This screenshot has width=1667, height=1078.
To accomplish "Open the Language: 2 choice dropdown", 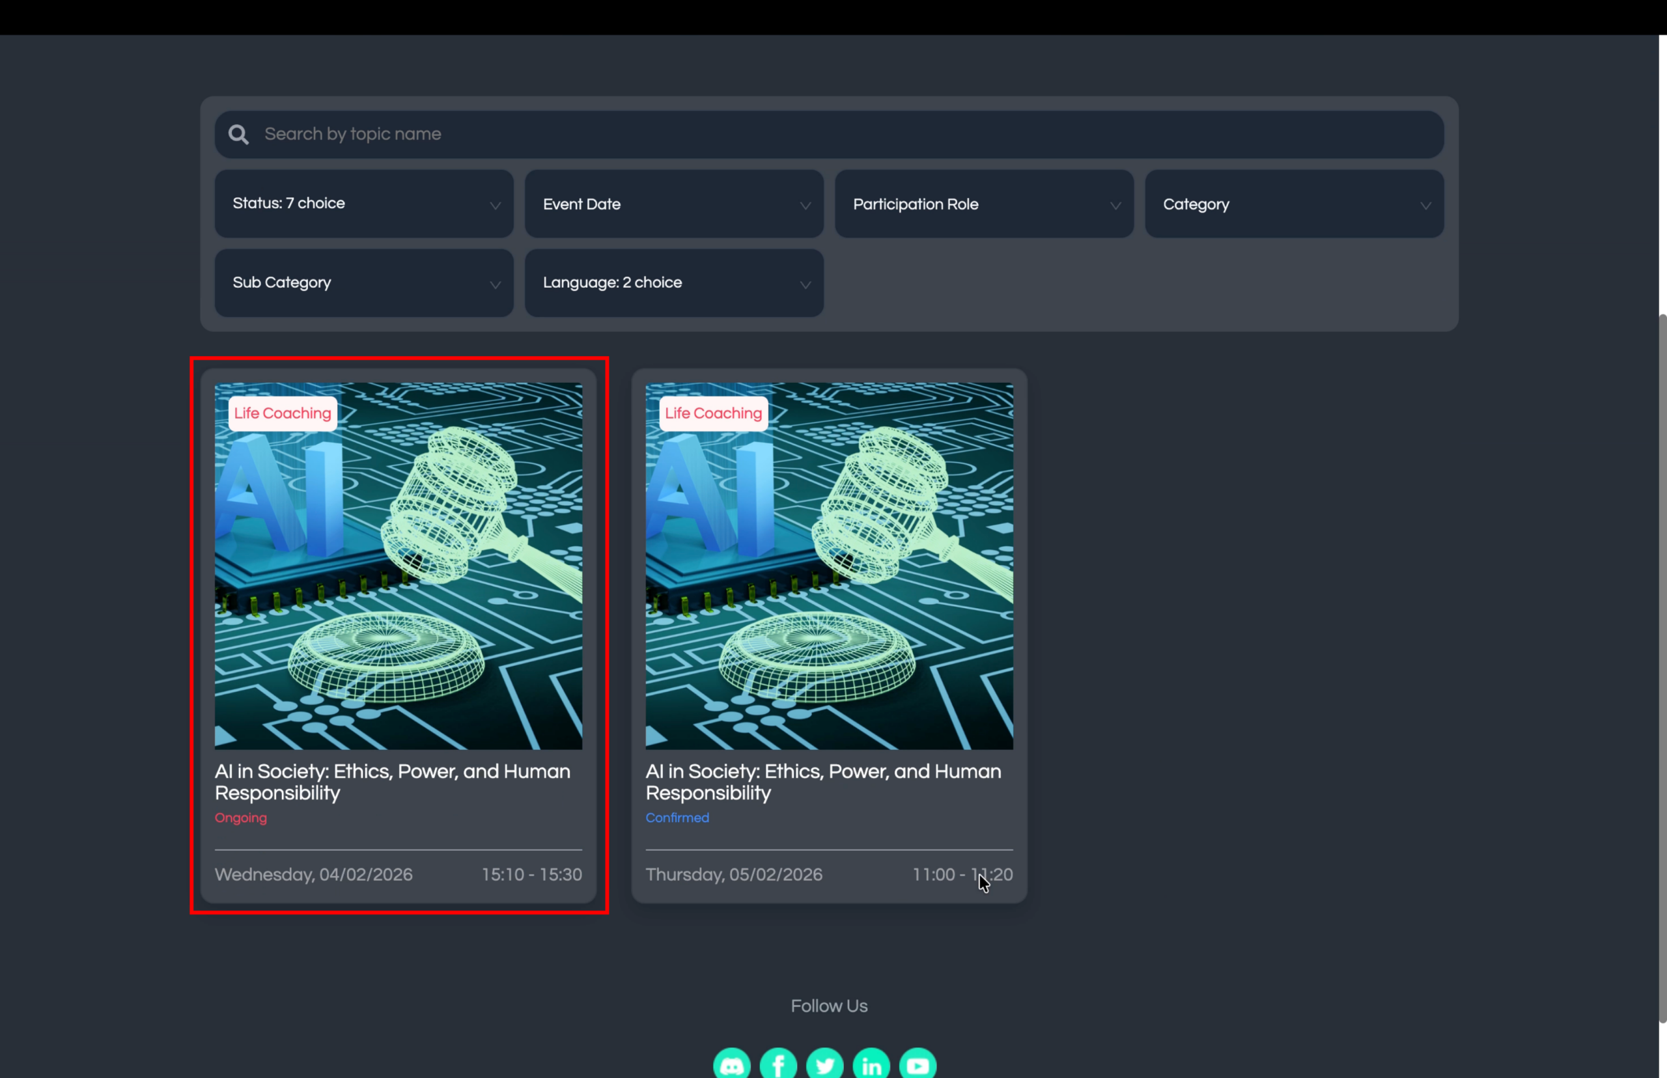I will (x=673, y=283).
